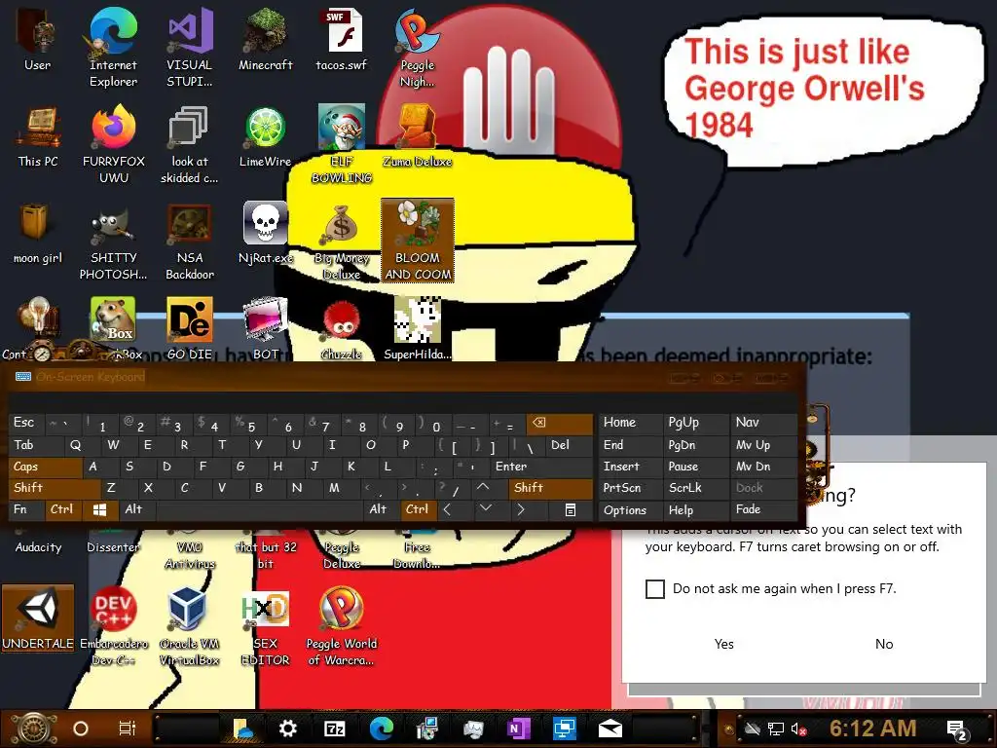Open Microsoft Edge on the taskbar

tap(381, 729)
